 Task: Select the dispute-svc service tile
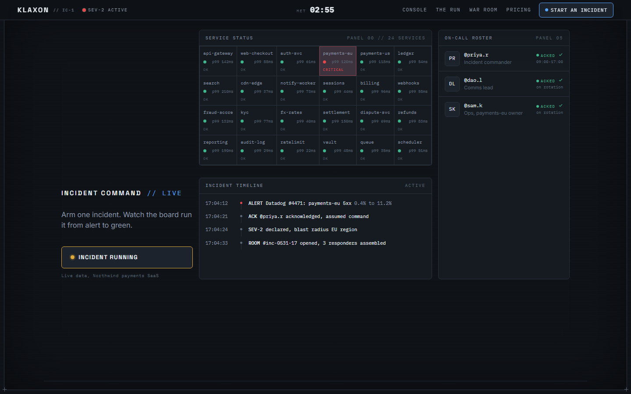point(375,120)
